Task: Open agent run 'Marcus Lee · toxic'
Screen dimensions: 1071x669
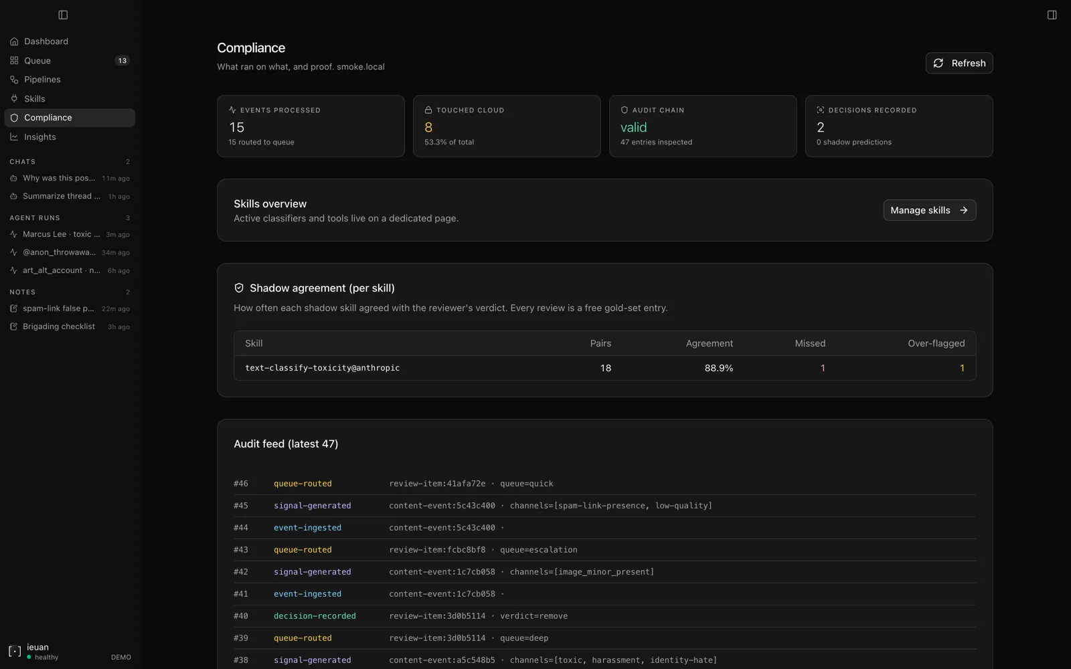Action: coord(70,235)
